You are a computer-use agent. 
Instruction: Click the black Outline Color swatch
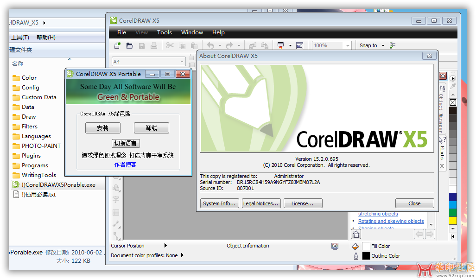click(x=366, y=256)
